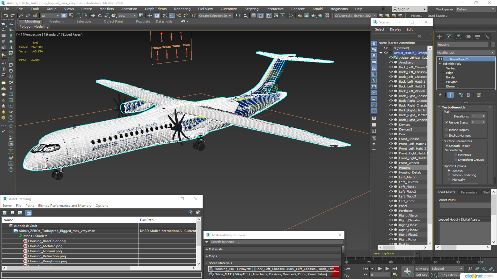
Task: Switch to the Freeform ribbon tab
Action: click(56, 21)
